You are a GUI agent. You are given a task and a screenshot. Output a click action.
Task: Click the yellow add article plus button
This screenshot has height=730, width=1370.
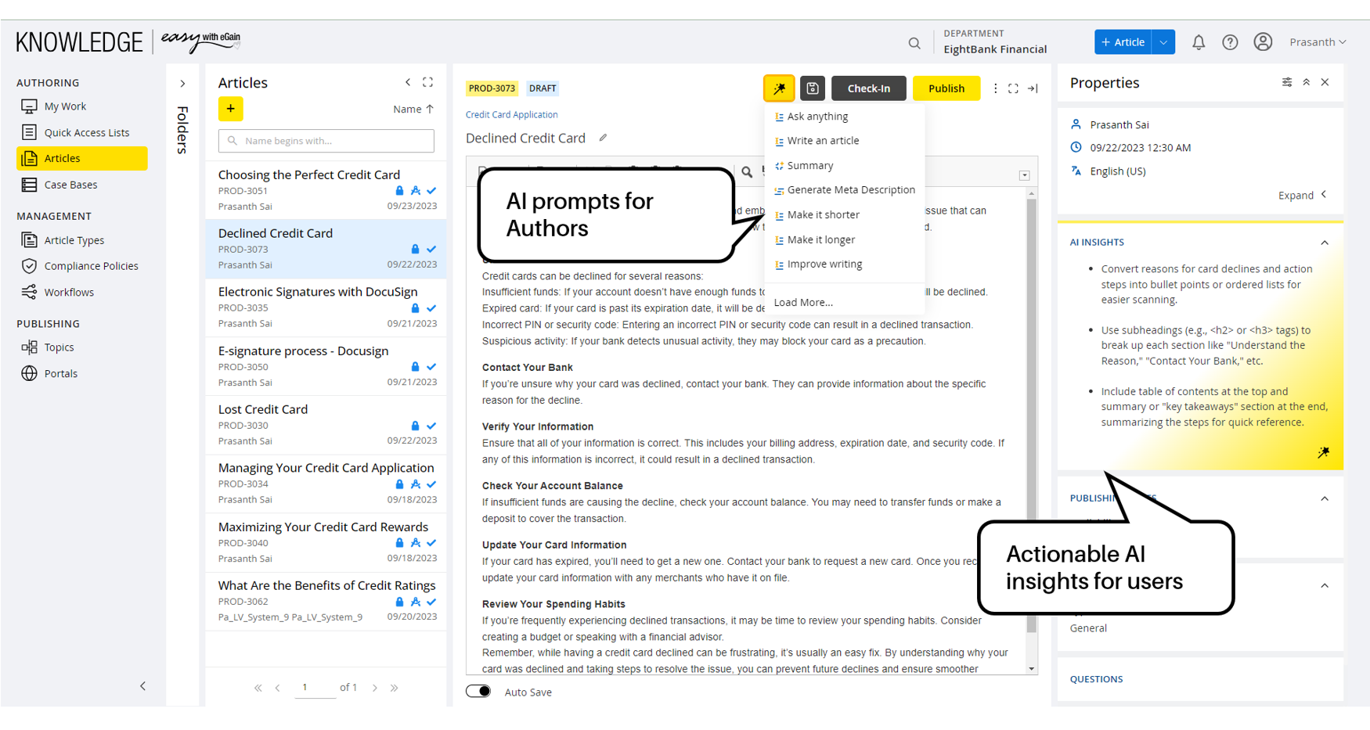(231, 109)
